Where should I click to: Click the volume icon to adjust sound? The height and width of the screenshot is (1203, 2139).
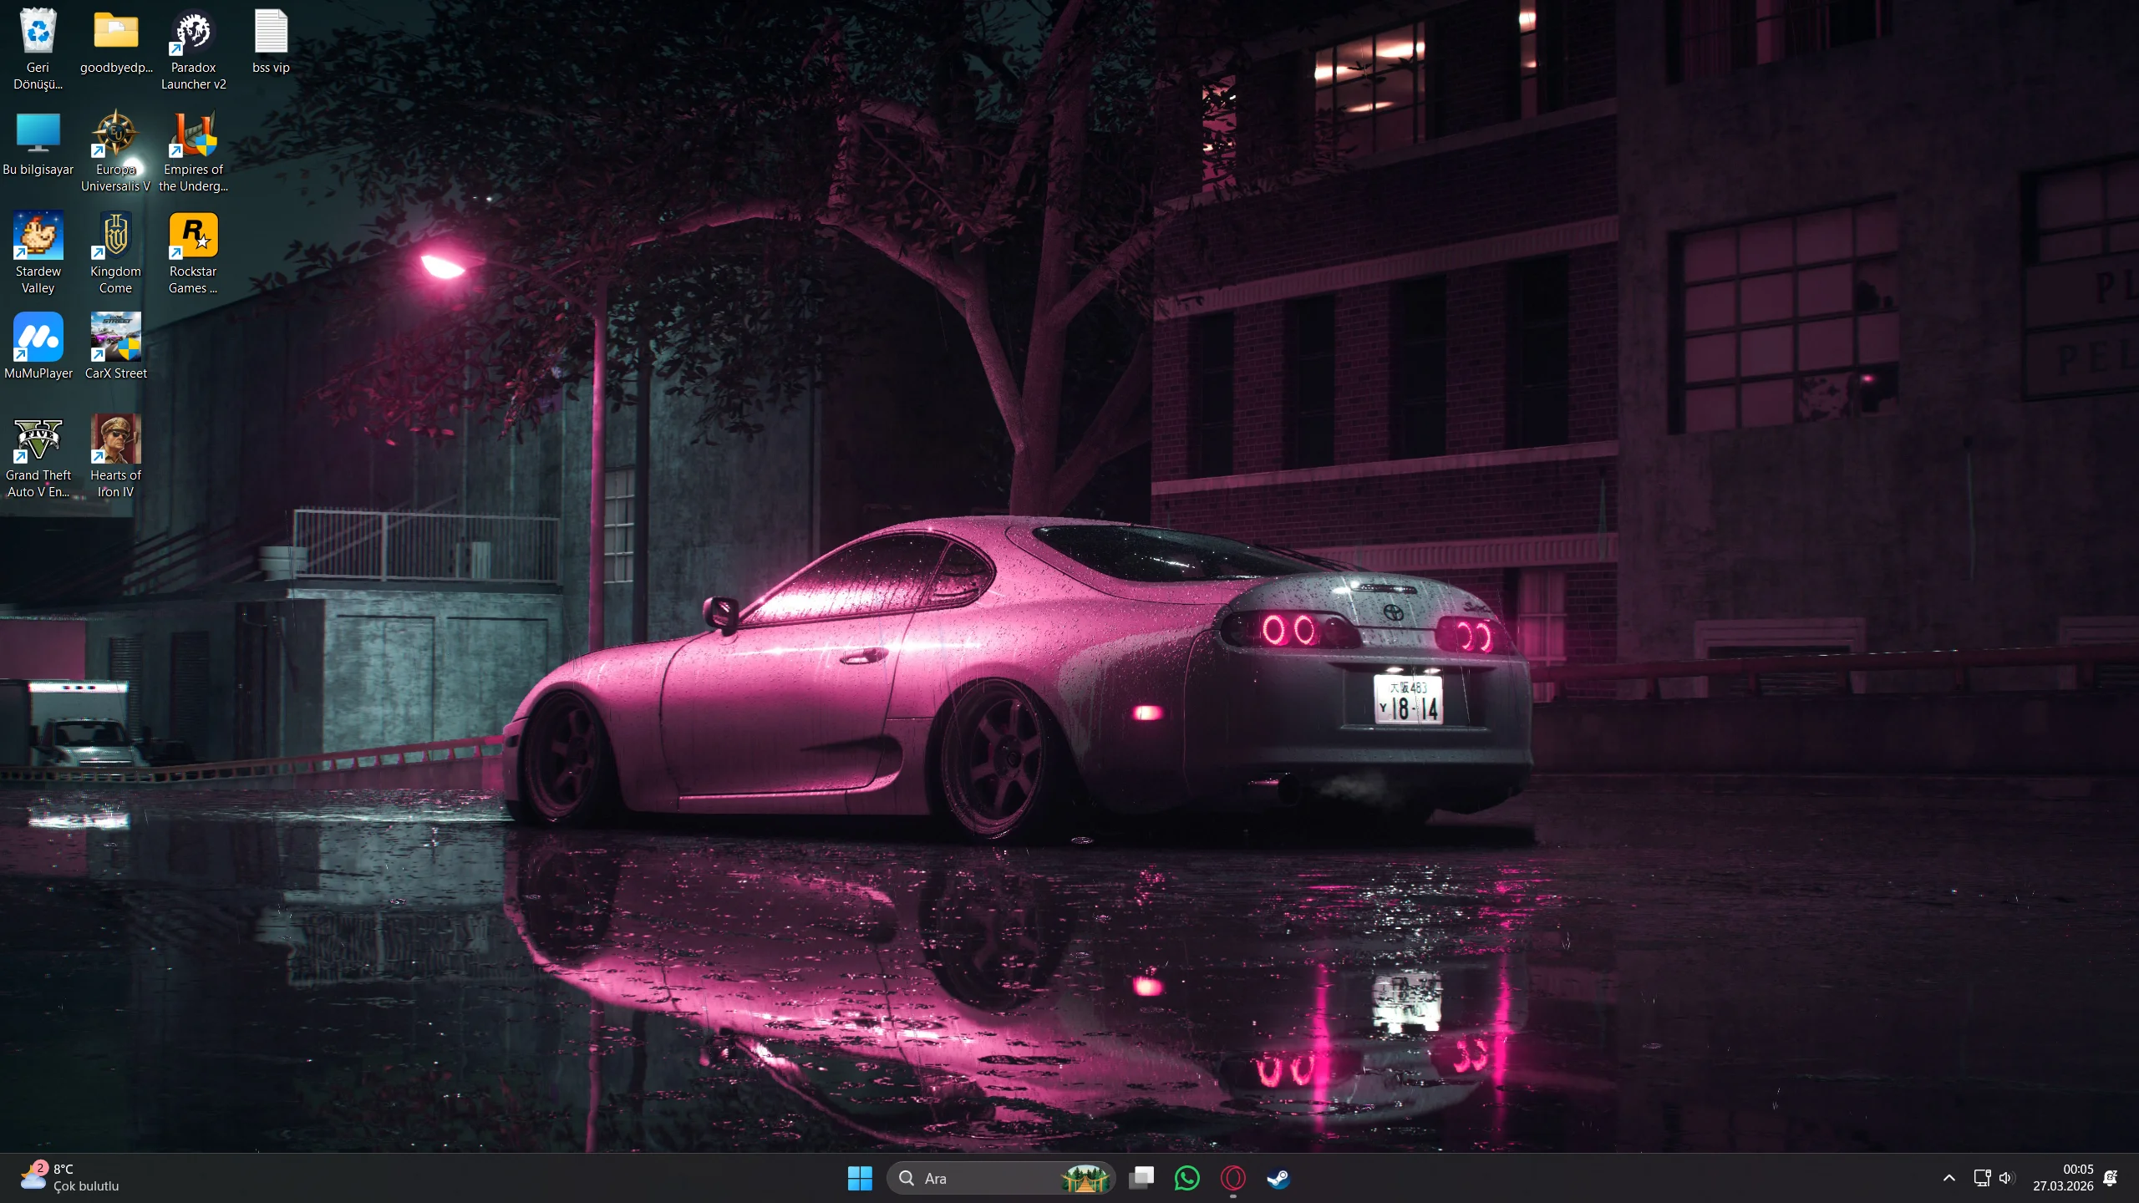point(2005,1178)
